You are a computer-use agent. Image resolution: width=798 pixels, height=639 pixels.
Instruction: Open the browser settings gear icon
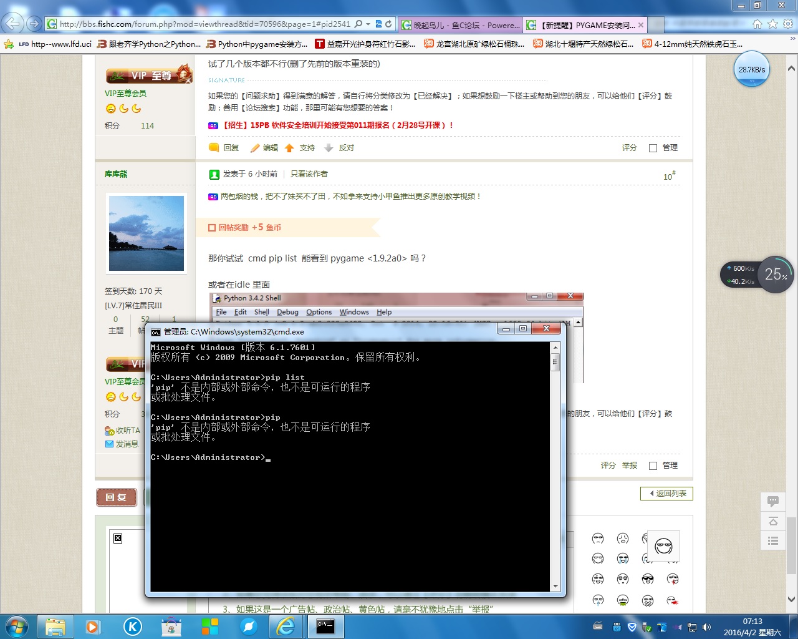[788, 24]
